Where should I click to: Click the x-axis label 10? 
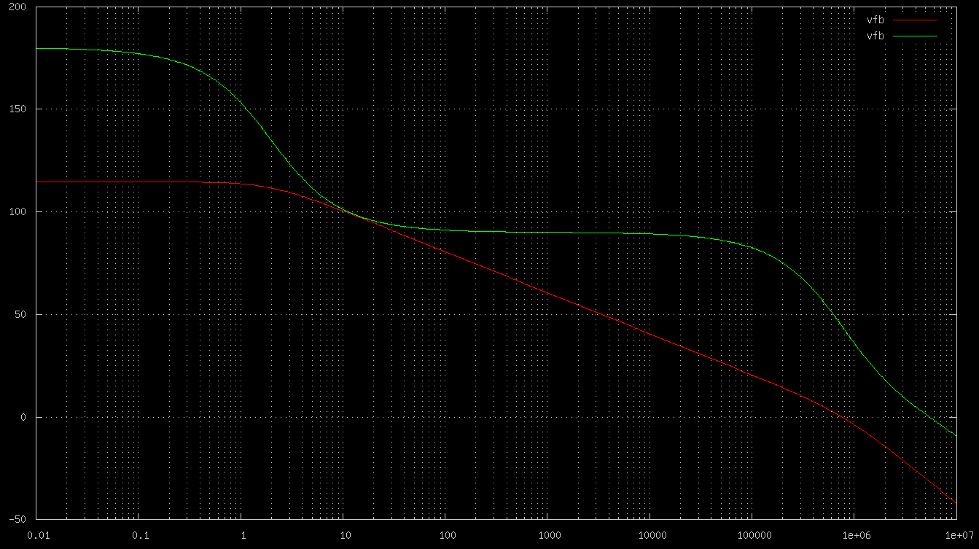click(344, 535)
